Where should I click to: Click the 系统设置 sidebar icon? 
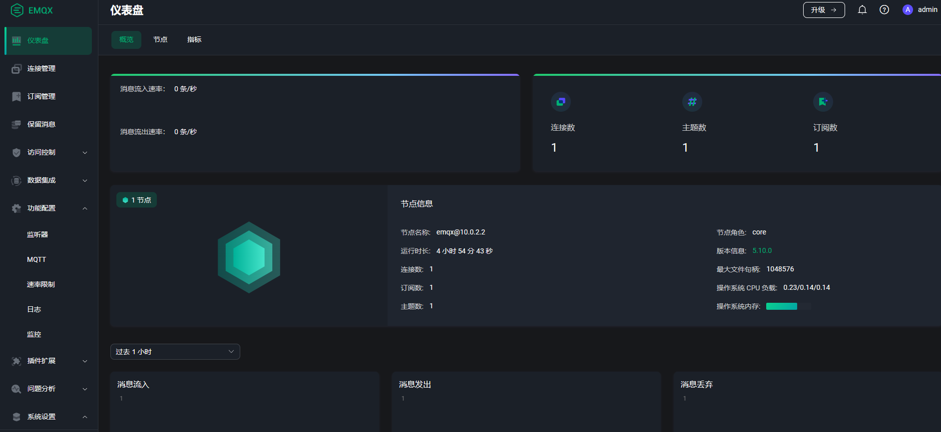(x=16, y=417)
